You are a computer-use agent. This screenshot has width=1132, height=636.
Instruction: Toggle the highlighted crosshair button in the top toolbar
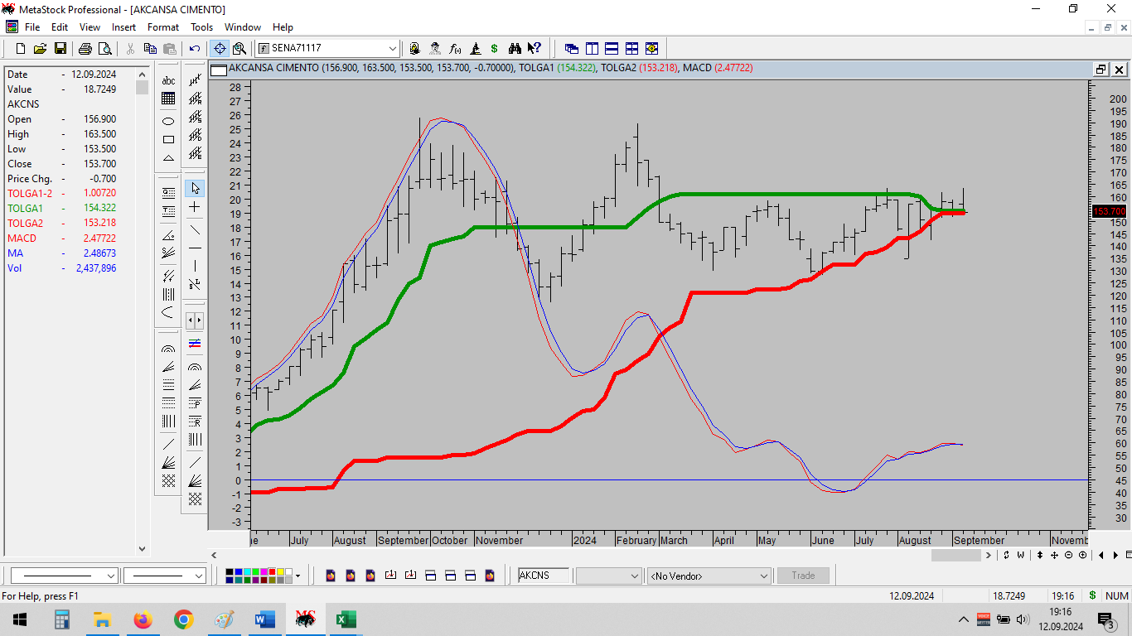(x=220, y=49)
